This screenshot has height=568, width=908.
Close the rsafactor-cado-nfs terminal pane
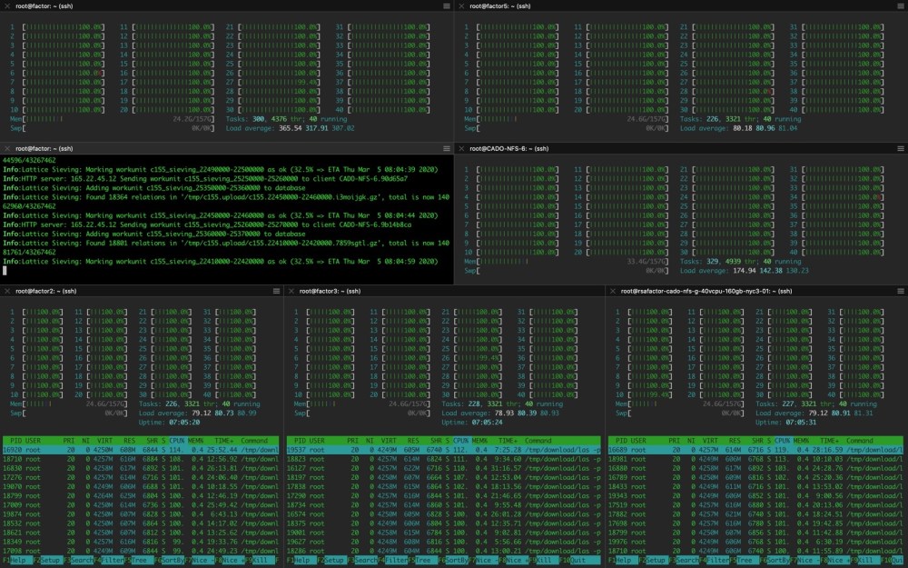pos(613,291)
